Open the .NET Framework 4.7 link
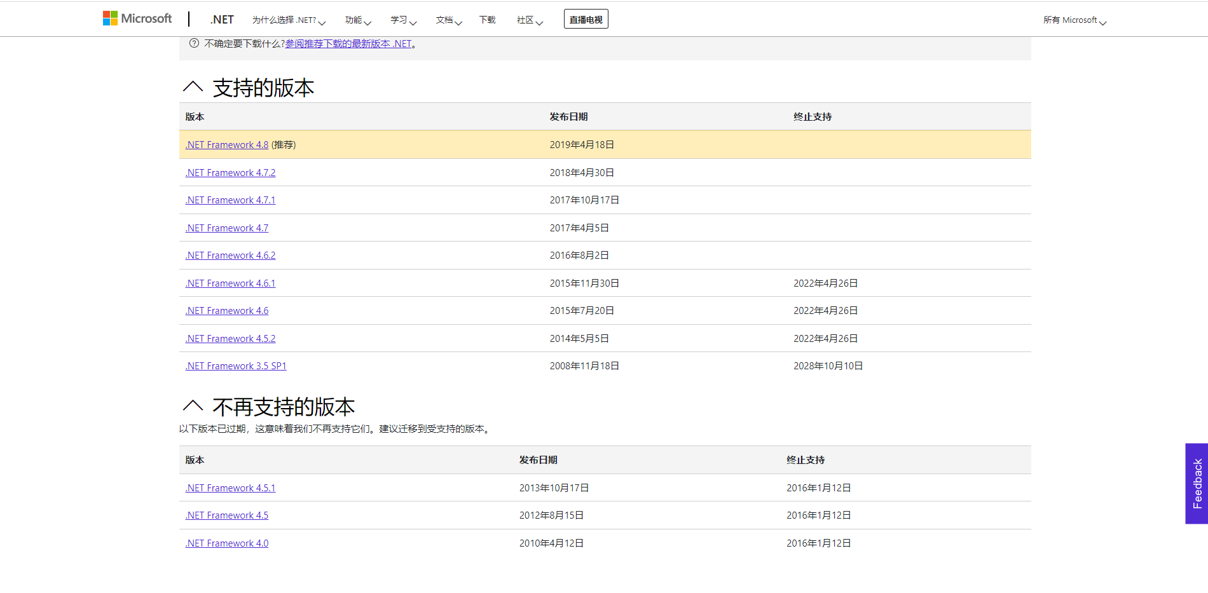The width and height of the screenshot is (1208, 593). coord(227,228)
